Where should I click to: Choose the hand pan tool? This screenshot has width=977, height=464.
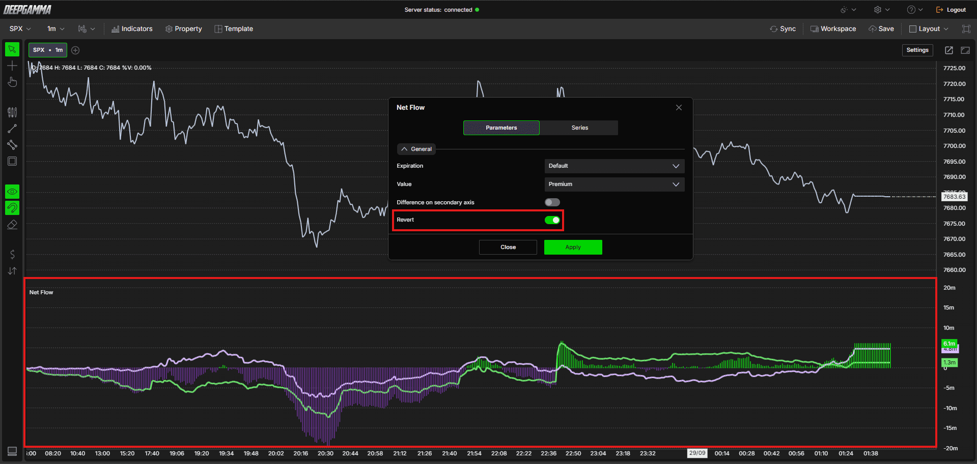coord(12,82)
